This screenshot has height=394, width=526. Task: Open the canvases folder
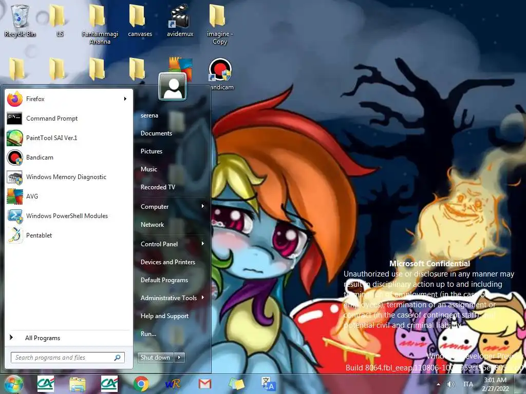[140, 21]
